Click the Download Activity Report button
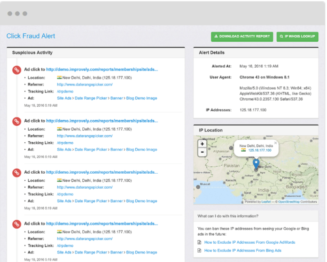The image size is (327, 262). tap(241, 36)
